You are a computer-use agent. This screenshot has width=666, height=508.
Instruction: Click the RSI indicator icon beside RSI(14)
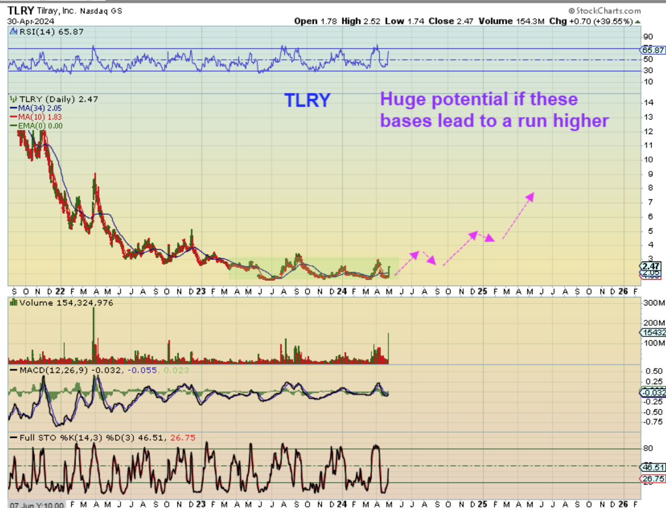coord(13,32)
